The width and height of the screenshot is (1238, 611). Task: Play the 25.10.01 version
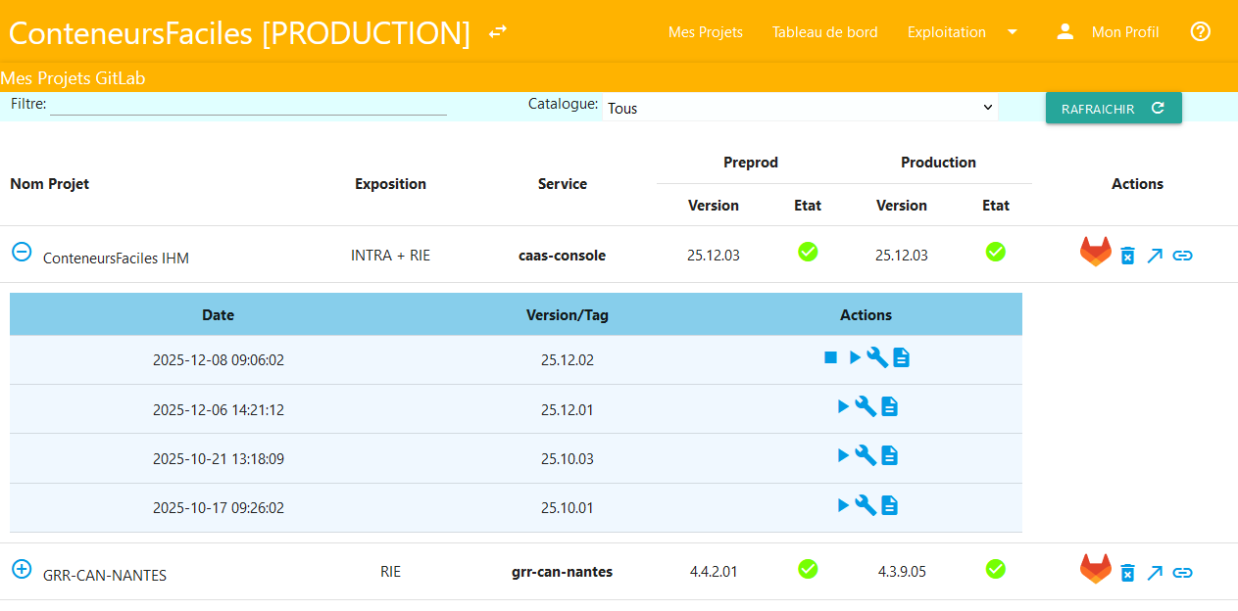pos(843,505)
